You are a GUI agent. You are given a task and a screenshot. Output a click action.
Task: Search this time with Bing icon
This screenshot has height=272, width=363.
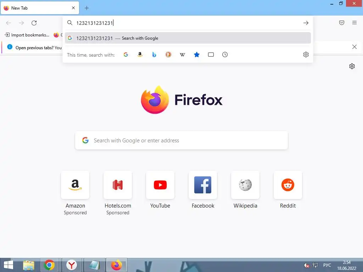tap(154, 55)
